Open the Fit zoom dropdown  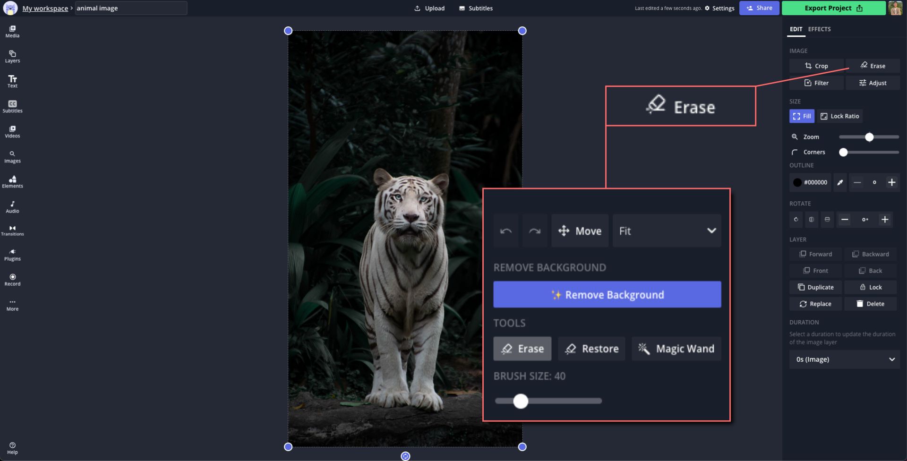[667, 231]
